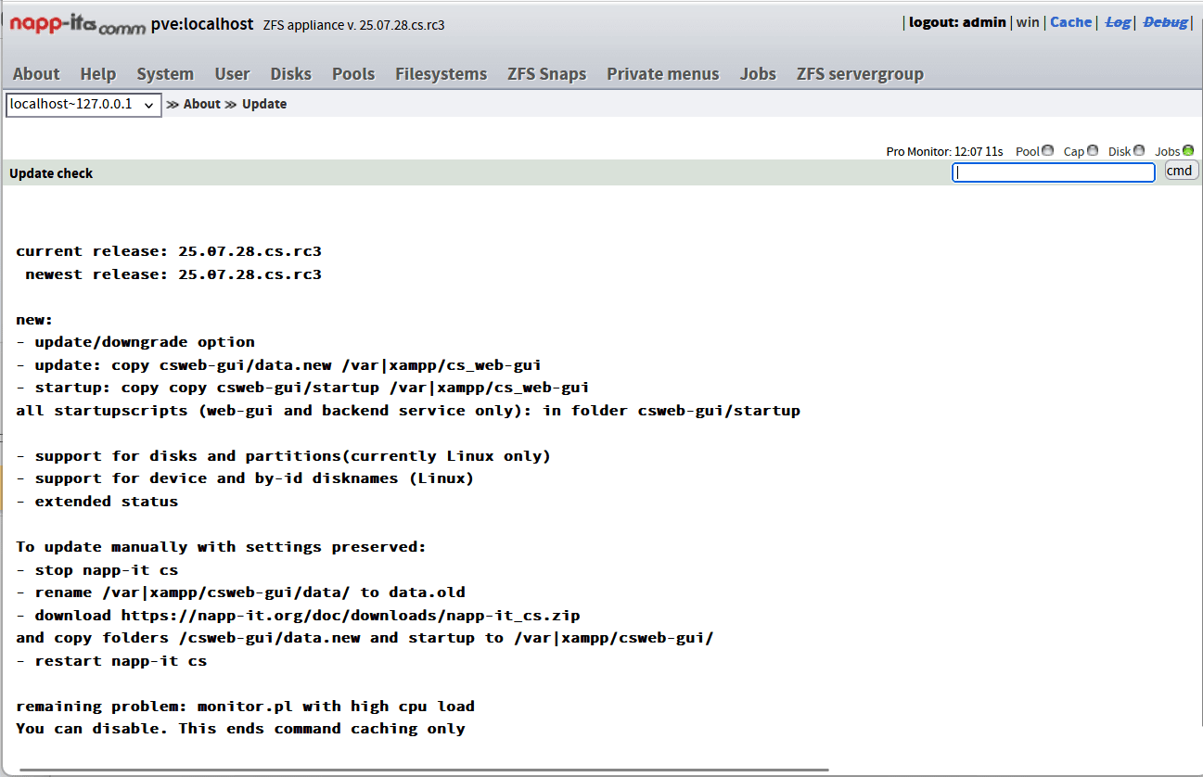Viewport: 1203px width, 777px height.
Task: Click the current release version line
Action: [x=169, y=251]
